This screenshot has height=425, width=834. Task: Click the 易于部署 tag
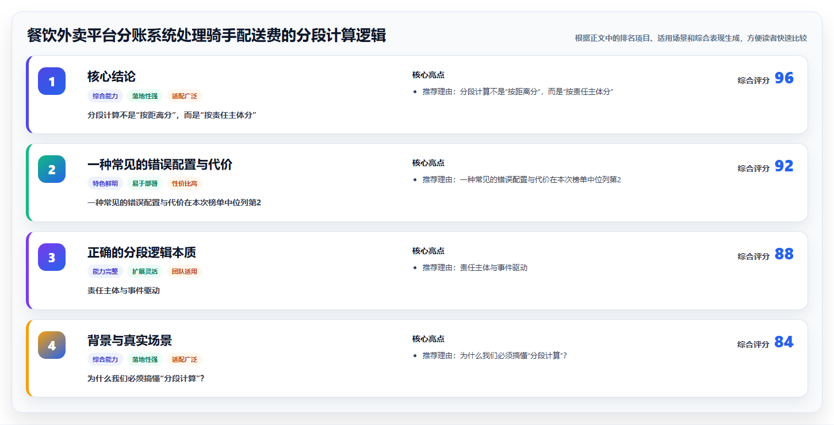[145, 184]
